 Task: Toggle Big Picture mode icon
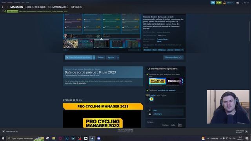pyautogui.click(x=238, y=3)
